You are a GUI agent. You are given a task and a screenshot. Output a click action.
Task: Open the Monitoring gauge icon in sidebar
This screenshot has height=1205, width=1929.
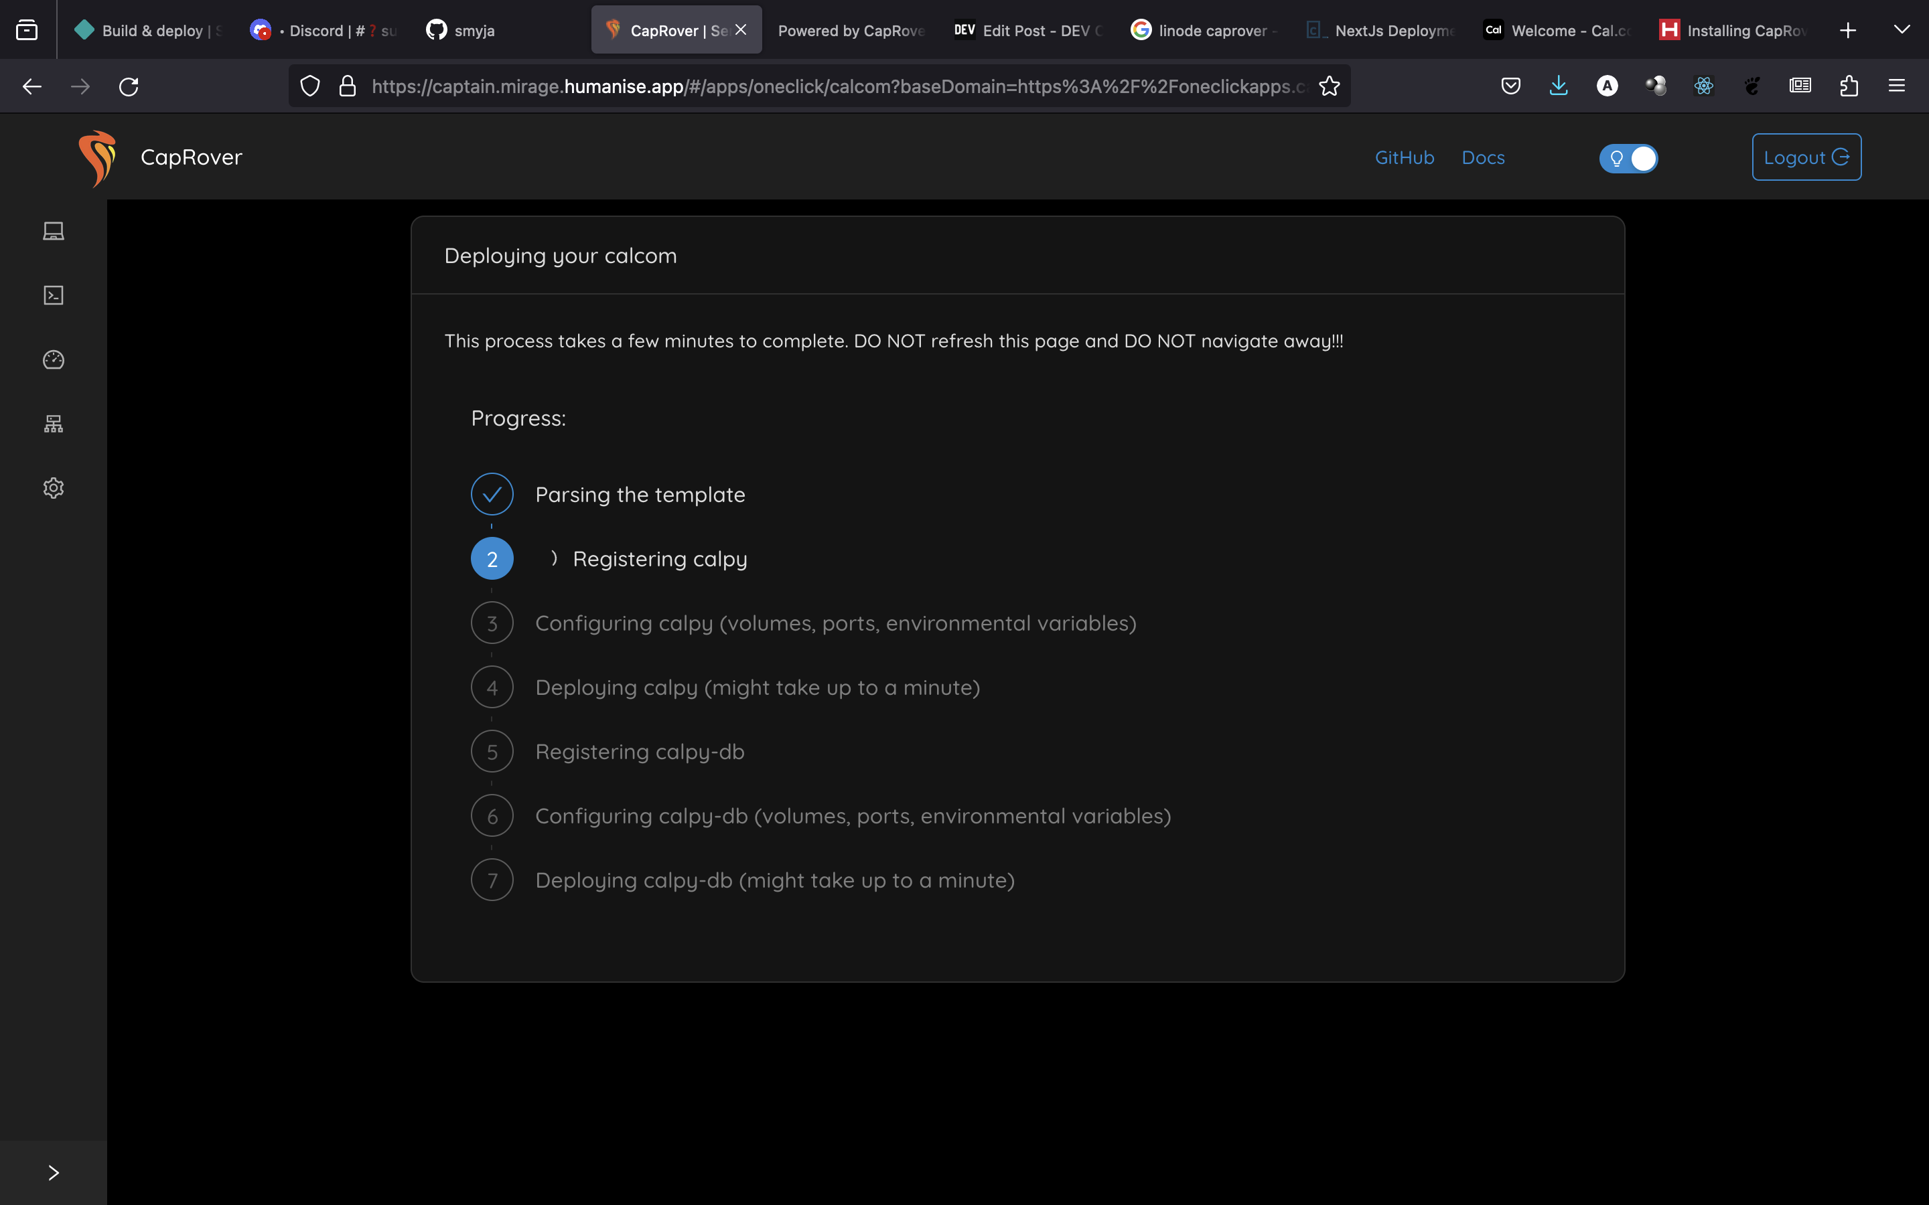[x=54, y=359]
